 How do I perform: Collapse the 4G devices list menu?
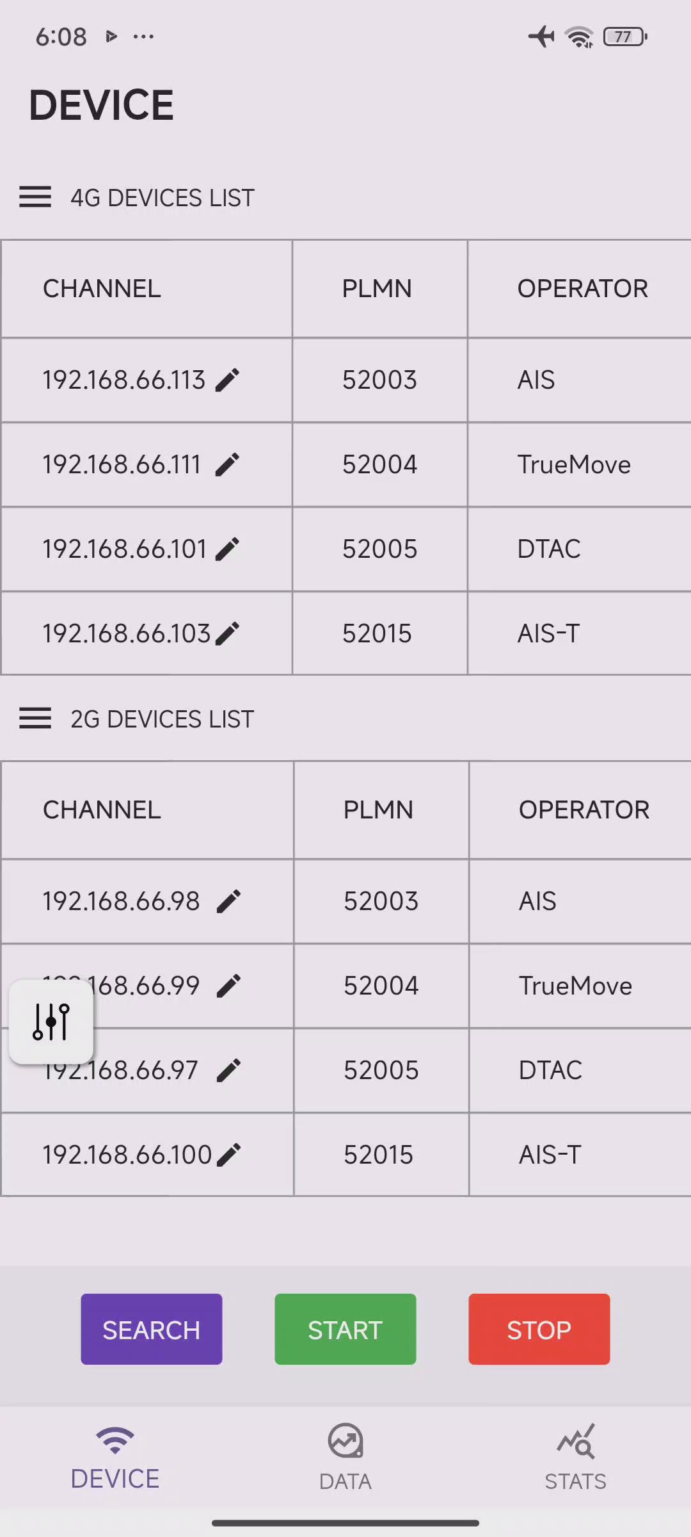35,197
